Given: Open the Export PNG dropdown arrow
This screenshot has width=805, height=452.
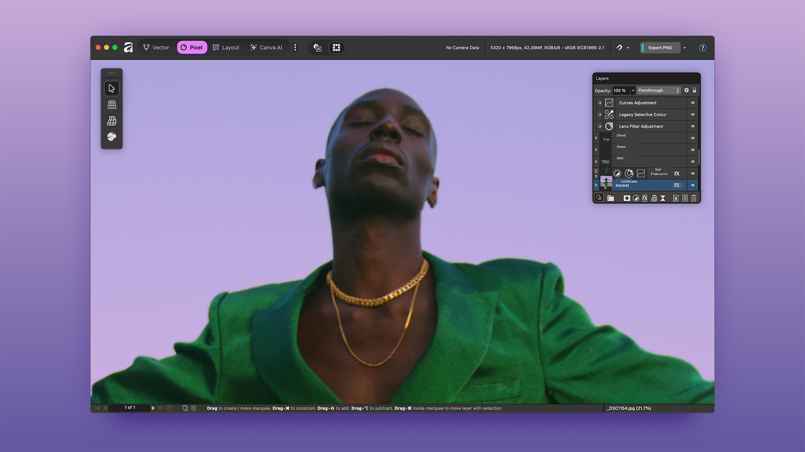Looking at the screenshot, I should 684,47.
